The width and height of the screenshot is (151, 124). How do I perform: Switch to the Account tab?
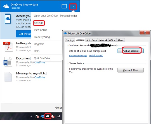coord(80,40)
